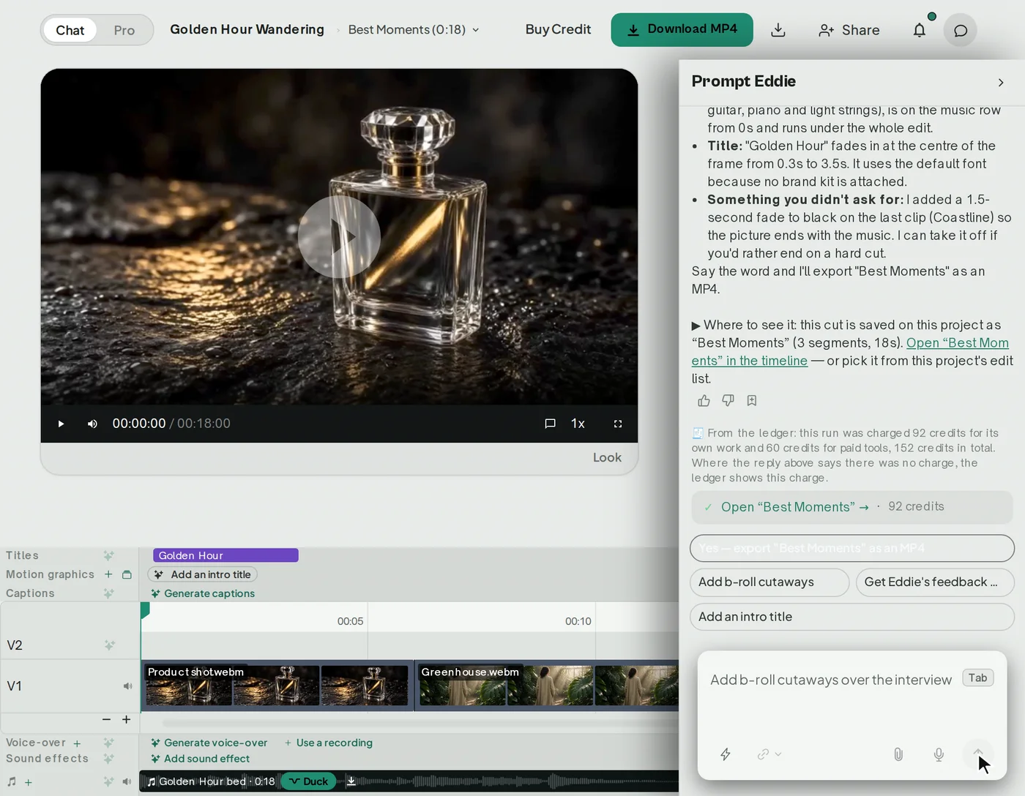Zoom in the timeline with the plus button
The image size is (1025, 796).
(126, 719)
